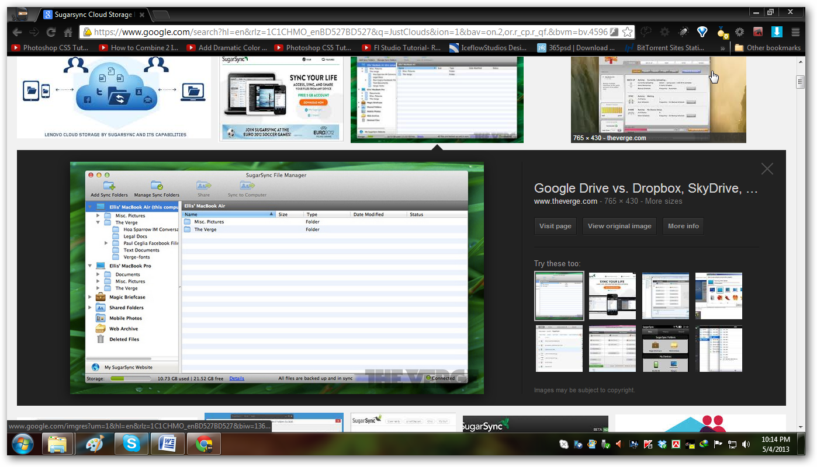Open the dark mobile SugarSync Folders thumbnail
This screenshot has width=817, height=467.
666,348
